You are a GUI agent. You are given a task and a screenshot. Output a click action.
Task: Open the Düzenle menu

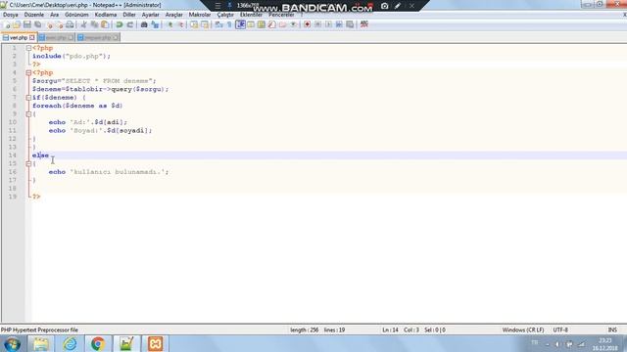point(34,15)
